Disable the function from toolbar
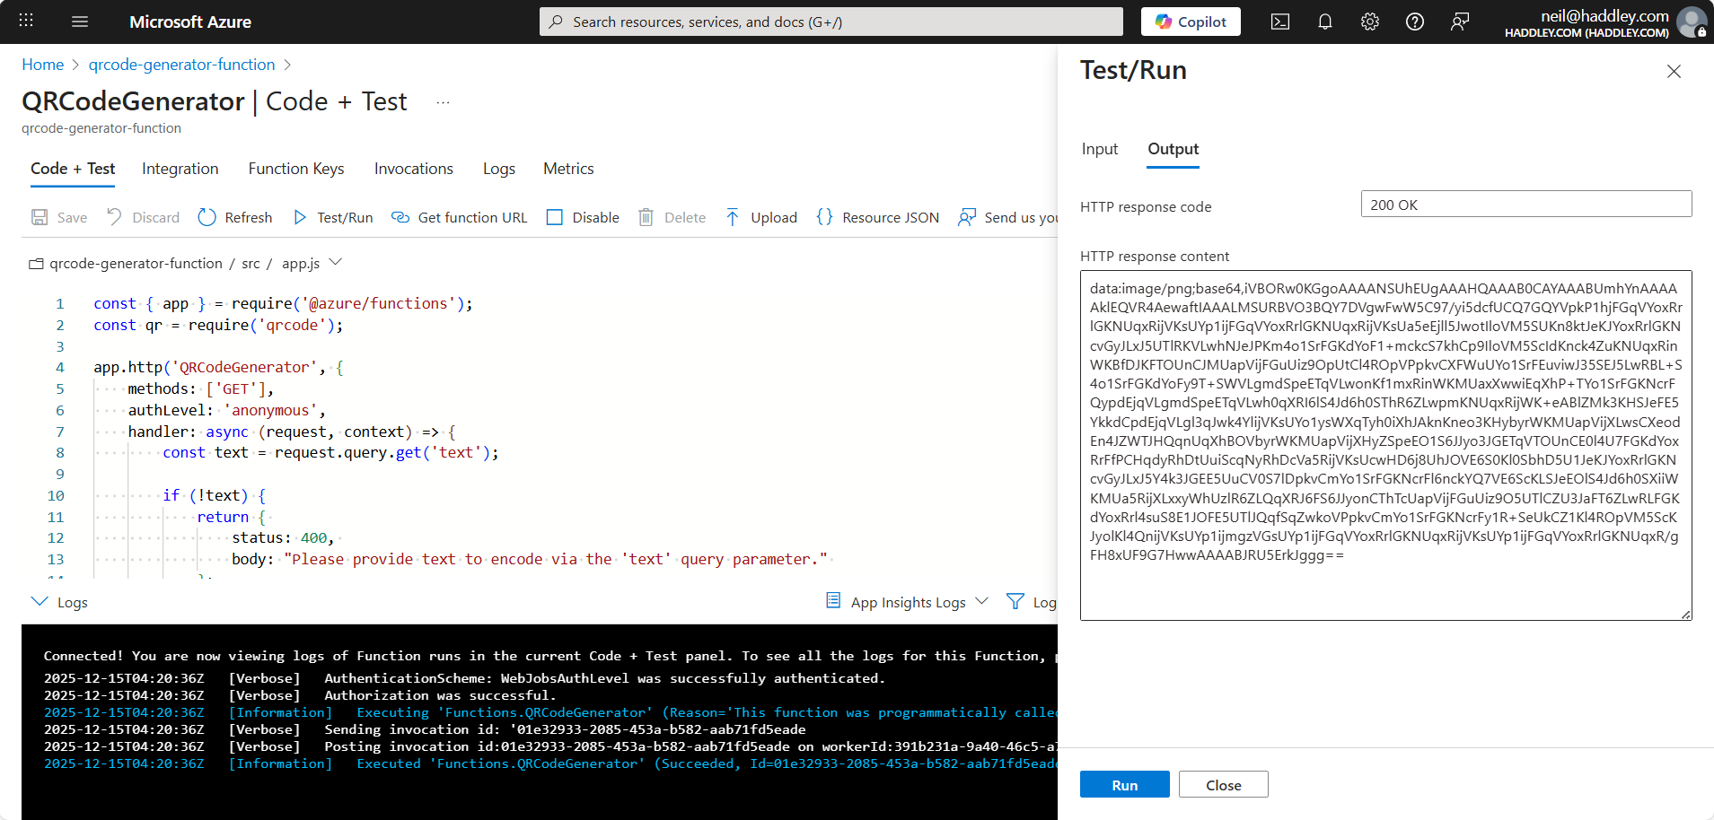Image resolution: width=1714 pixels, height=820 pixels. pyautogui.click(x=584, y=217)
